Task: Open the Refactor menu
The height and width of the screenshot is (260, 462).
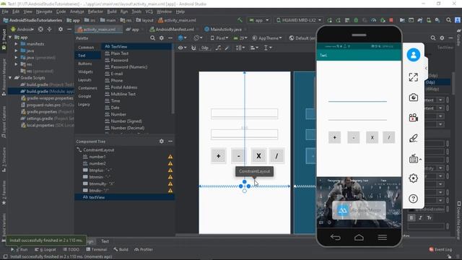Action: coord(95,12)
